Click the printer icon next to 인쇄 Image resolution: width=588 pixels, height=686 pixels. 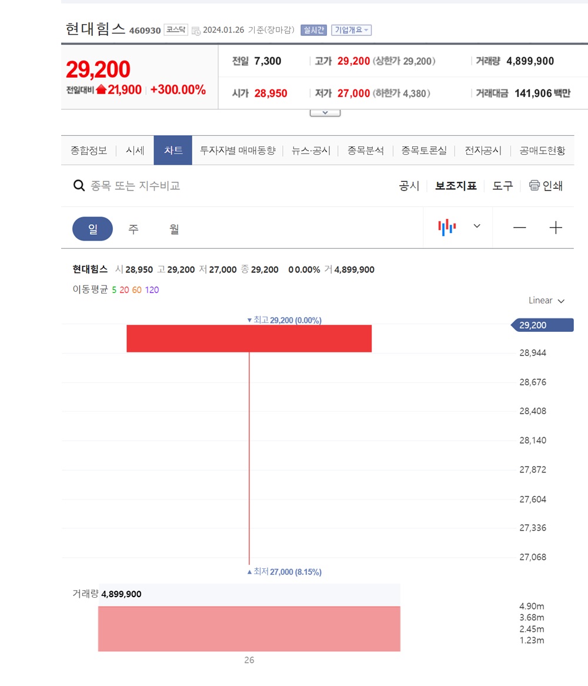[x=534, y=185]
